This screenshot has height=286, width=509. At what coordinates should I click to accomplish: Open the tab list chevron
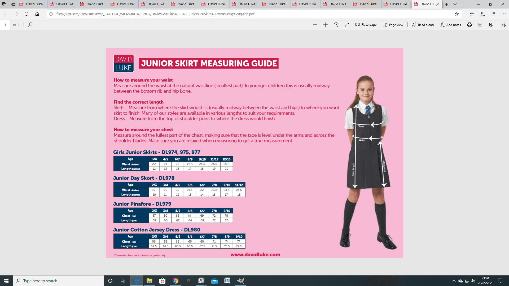tap(455, 4)
